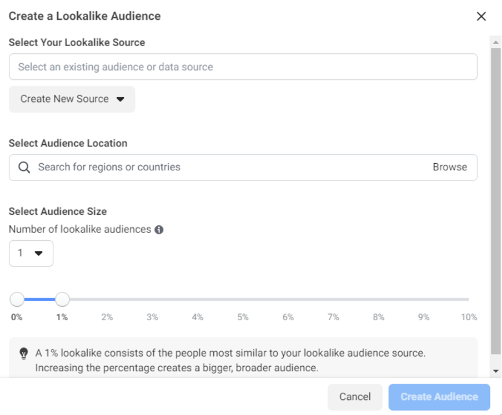Click the right audience size slider handle
502x415 pixels.
pos(62,300)
